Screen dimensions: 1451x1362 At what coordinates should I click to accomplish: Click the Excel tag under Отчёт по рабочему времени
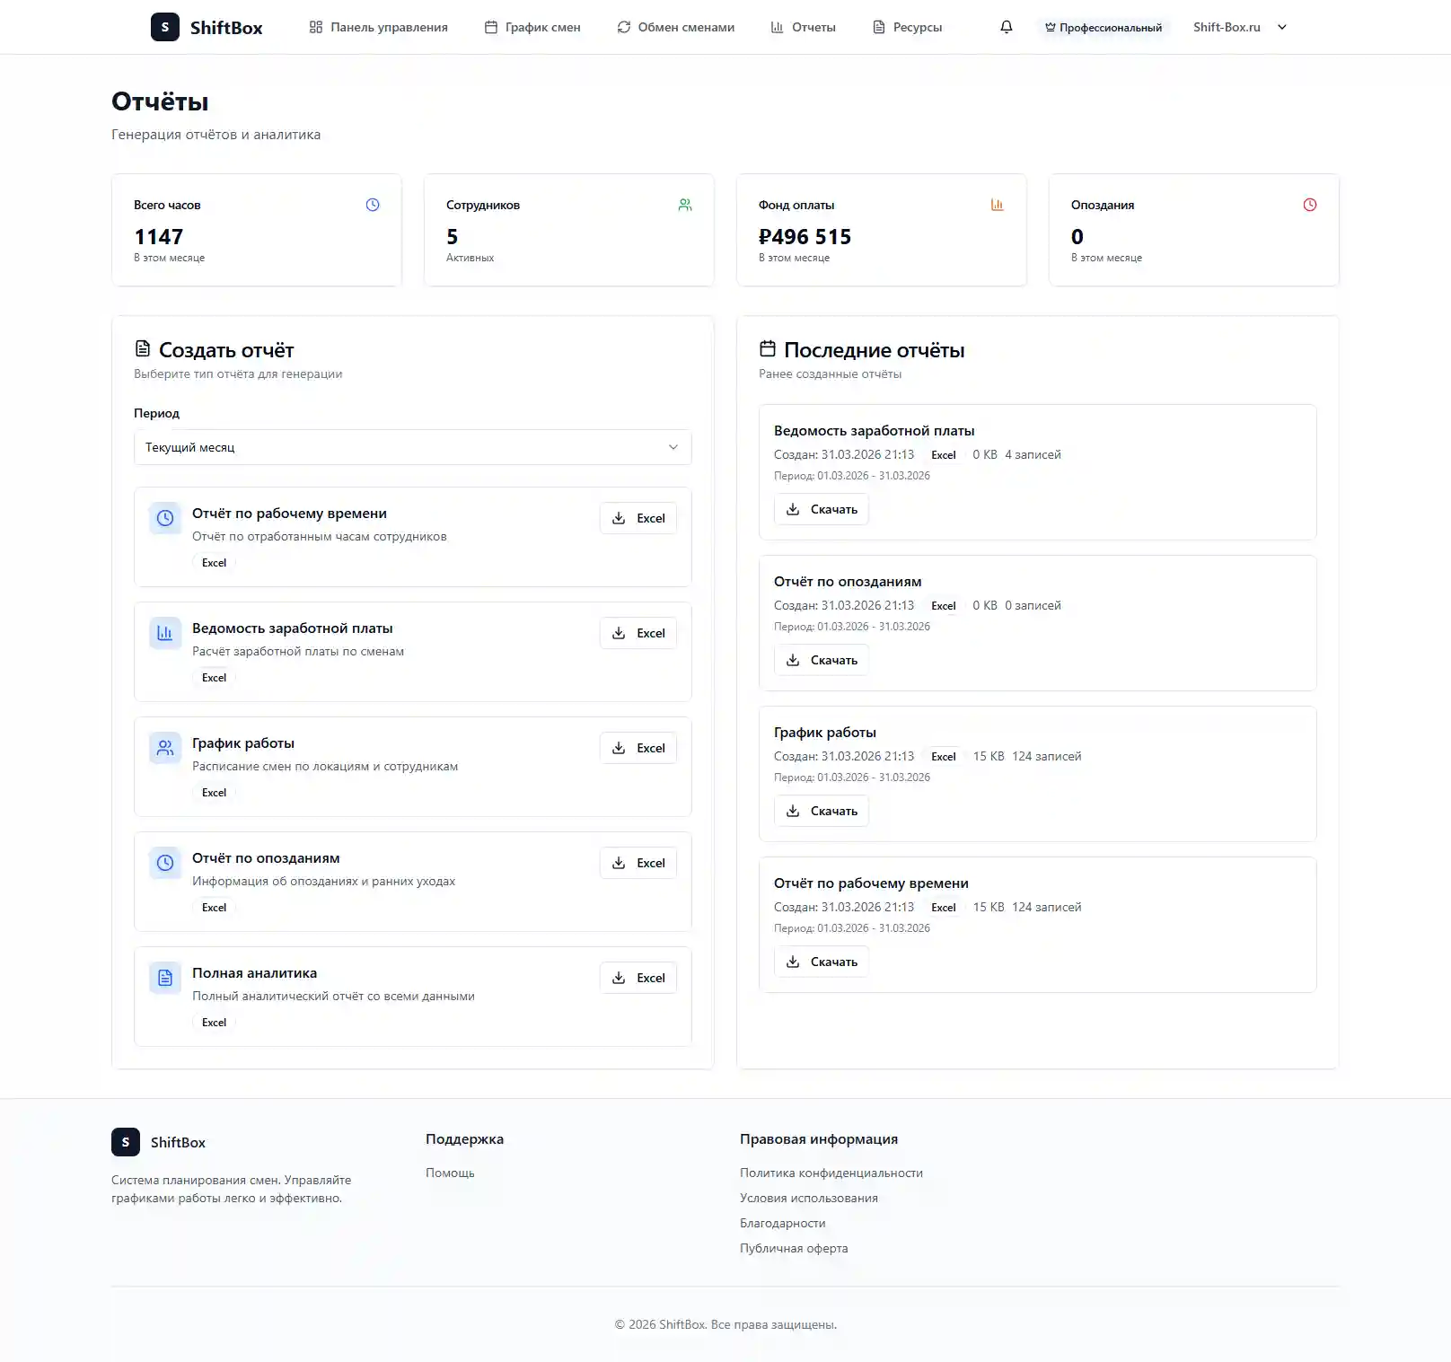[x=213, y=562]
